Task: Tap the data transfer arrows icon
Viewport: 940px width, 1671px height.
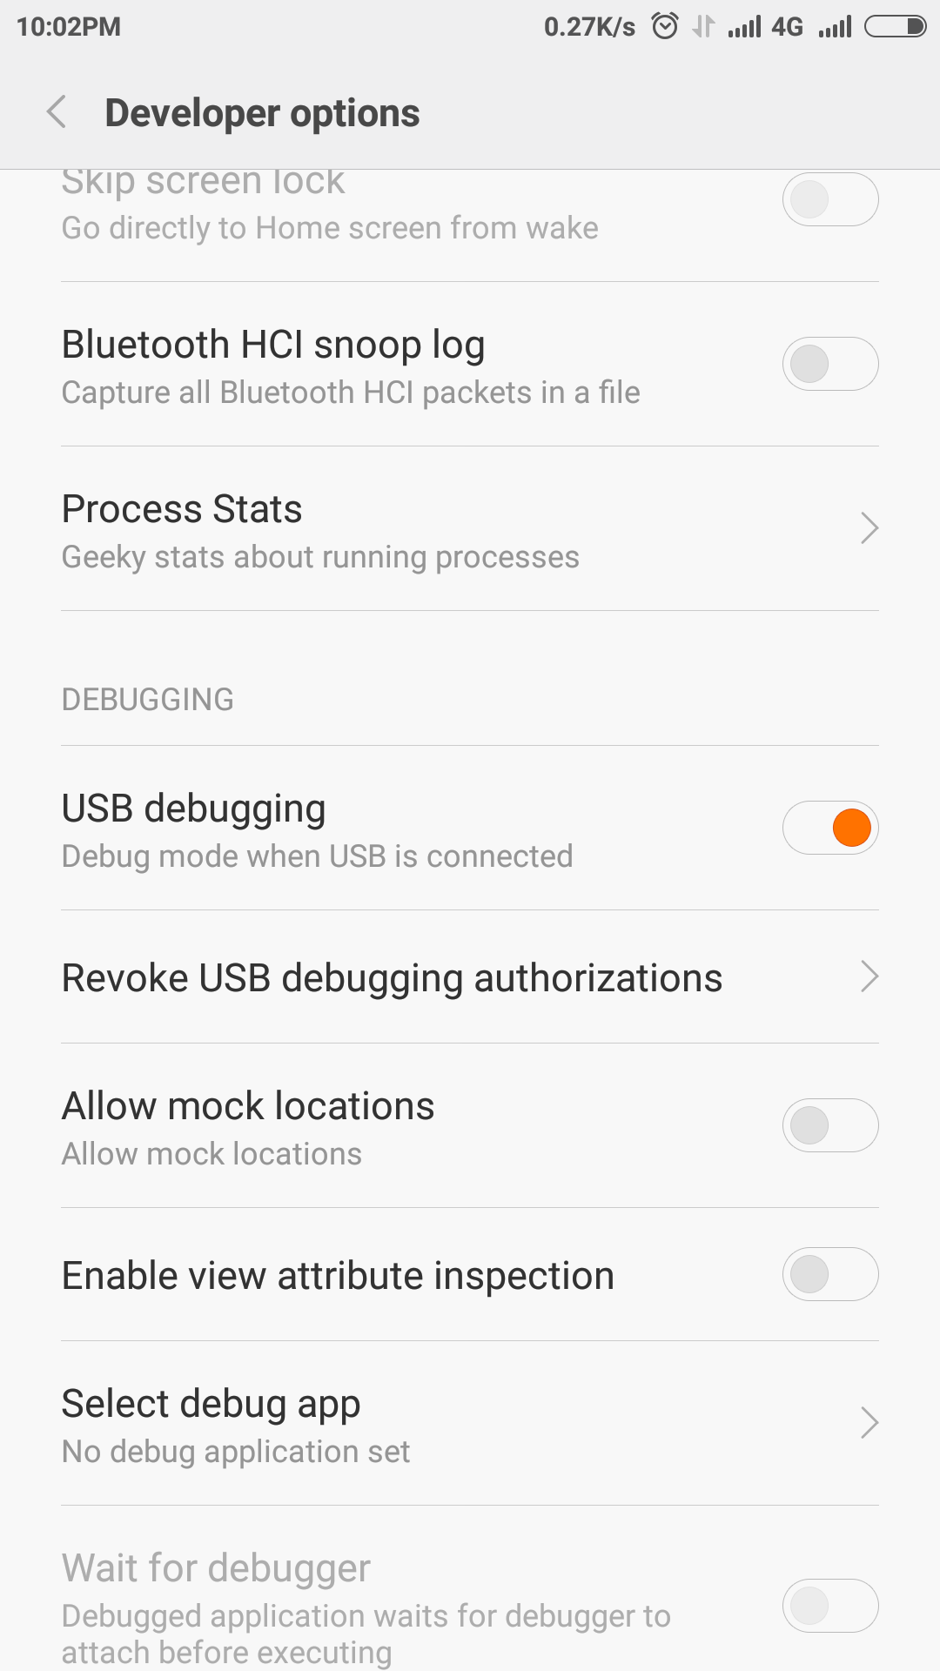Action: 703,27
